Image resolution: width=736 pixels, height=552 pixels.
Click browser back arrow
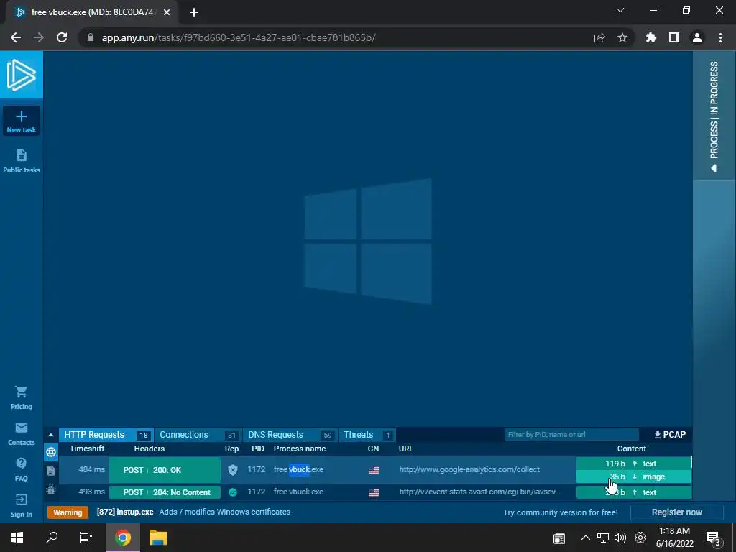pos(16,37)
